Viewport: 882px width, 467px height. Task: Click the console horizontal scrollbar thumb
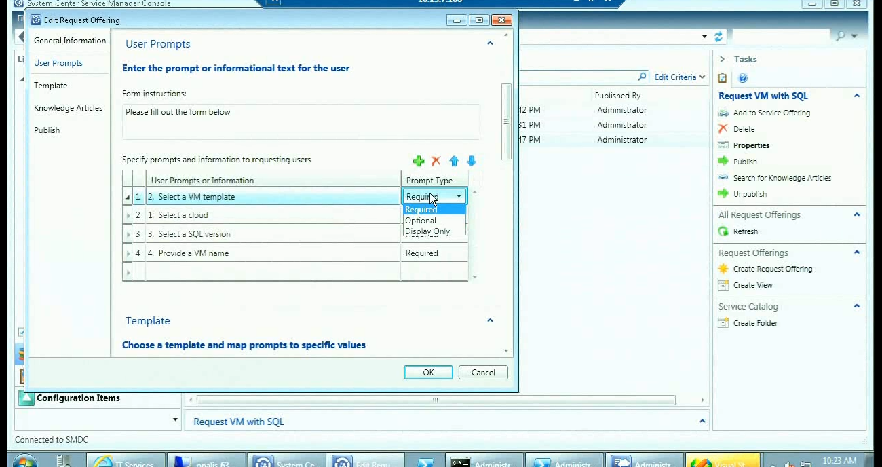tap(436, 400)
